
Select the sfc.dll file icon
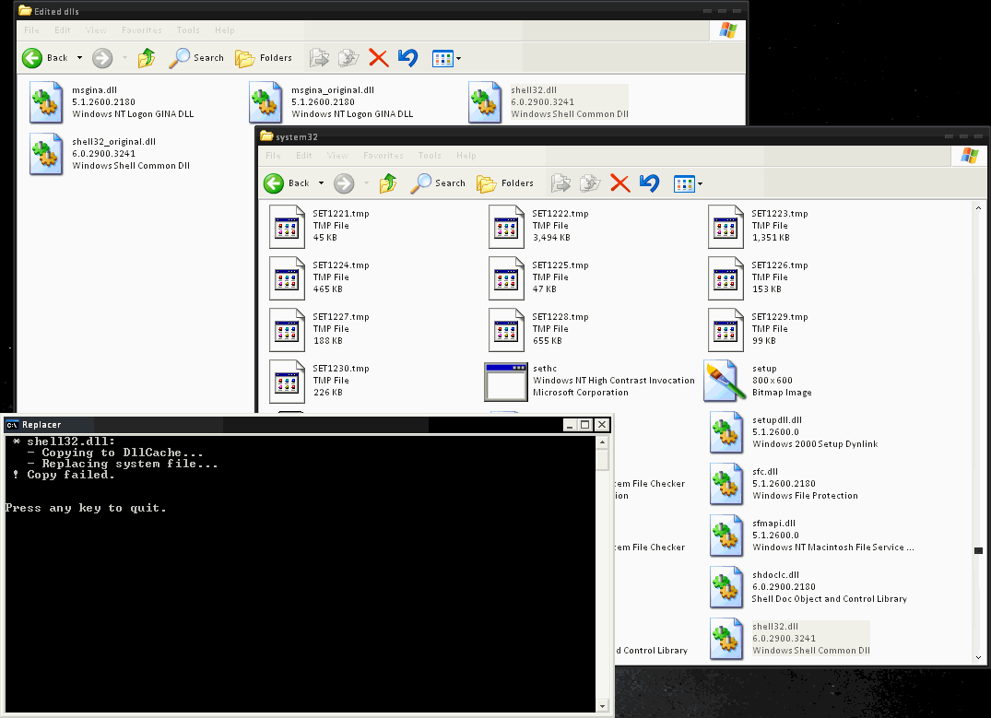(x=726, y=484)
